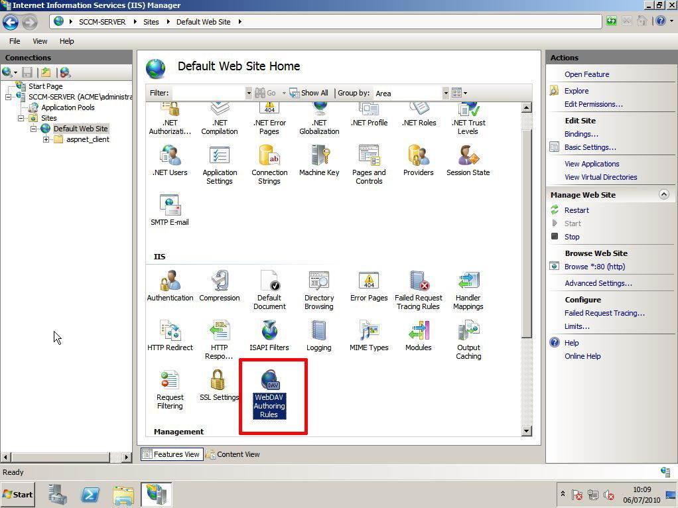Open SMTP E-mail feature
Image resolution: width=678 pixels, height=508 pixels.
click(x=170, y=210)
